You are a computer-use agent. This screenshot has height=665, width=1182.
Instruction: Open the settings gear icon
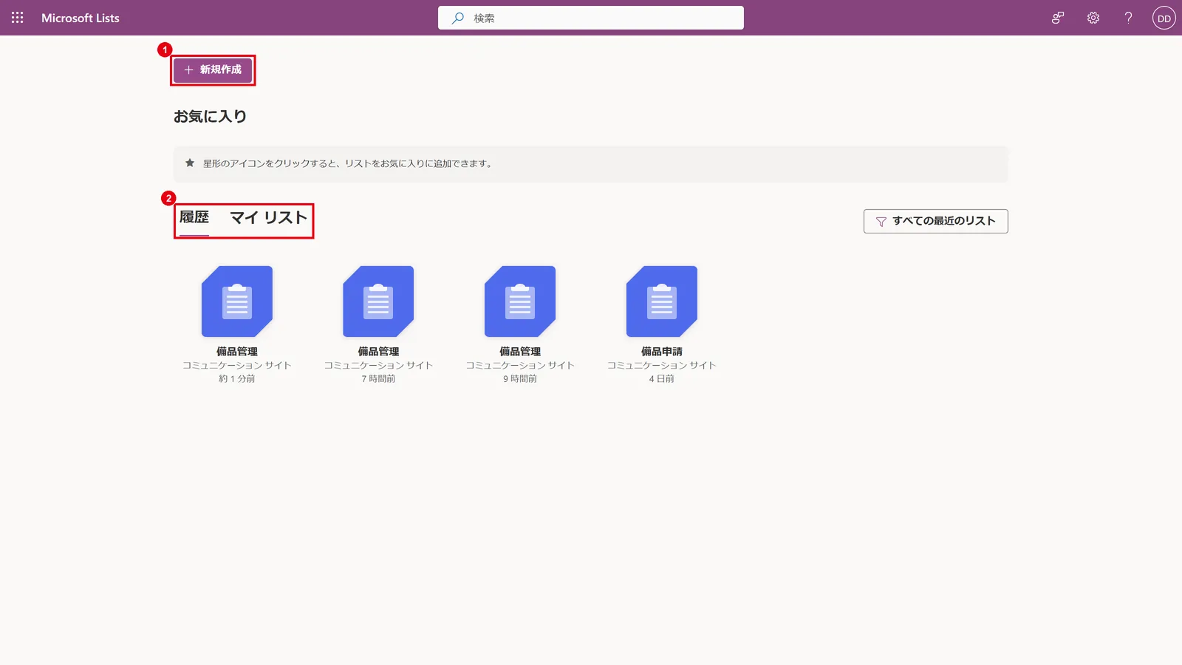[x=1093, y=18]
